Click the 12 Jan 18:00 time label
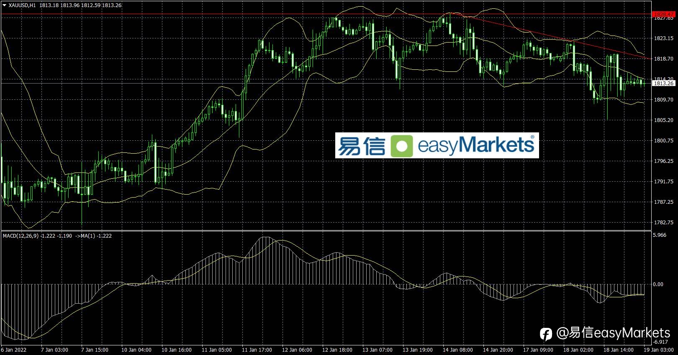The width and height of the screenshot is (678, 355). point(337,350)
